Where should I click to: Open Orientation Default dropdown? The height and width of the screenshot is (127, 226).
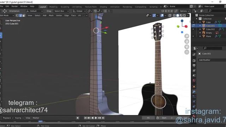pyautogui.click(x=35, y=11)
